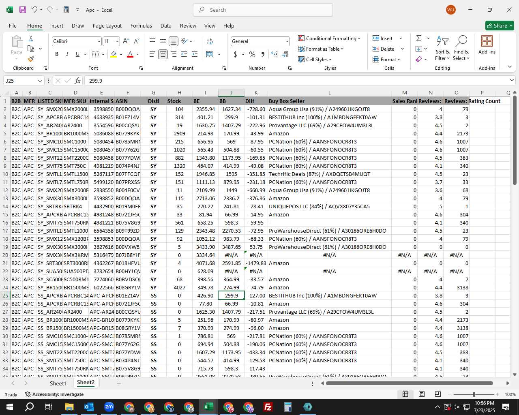Add a new sheet with the plus button

(x=119, y=383)
